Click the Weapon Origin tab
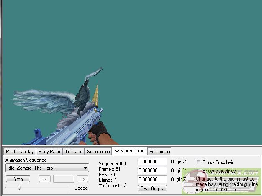 coord(129,151)
